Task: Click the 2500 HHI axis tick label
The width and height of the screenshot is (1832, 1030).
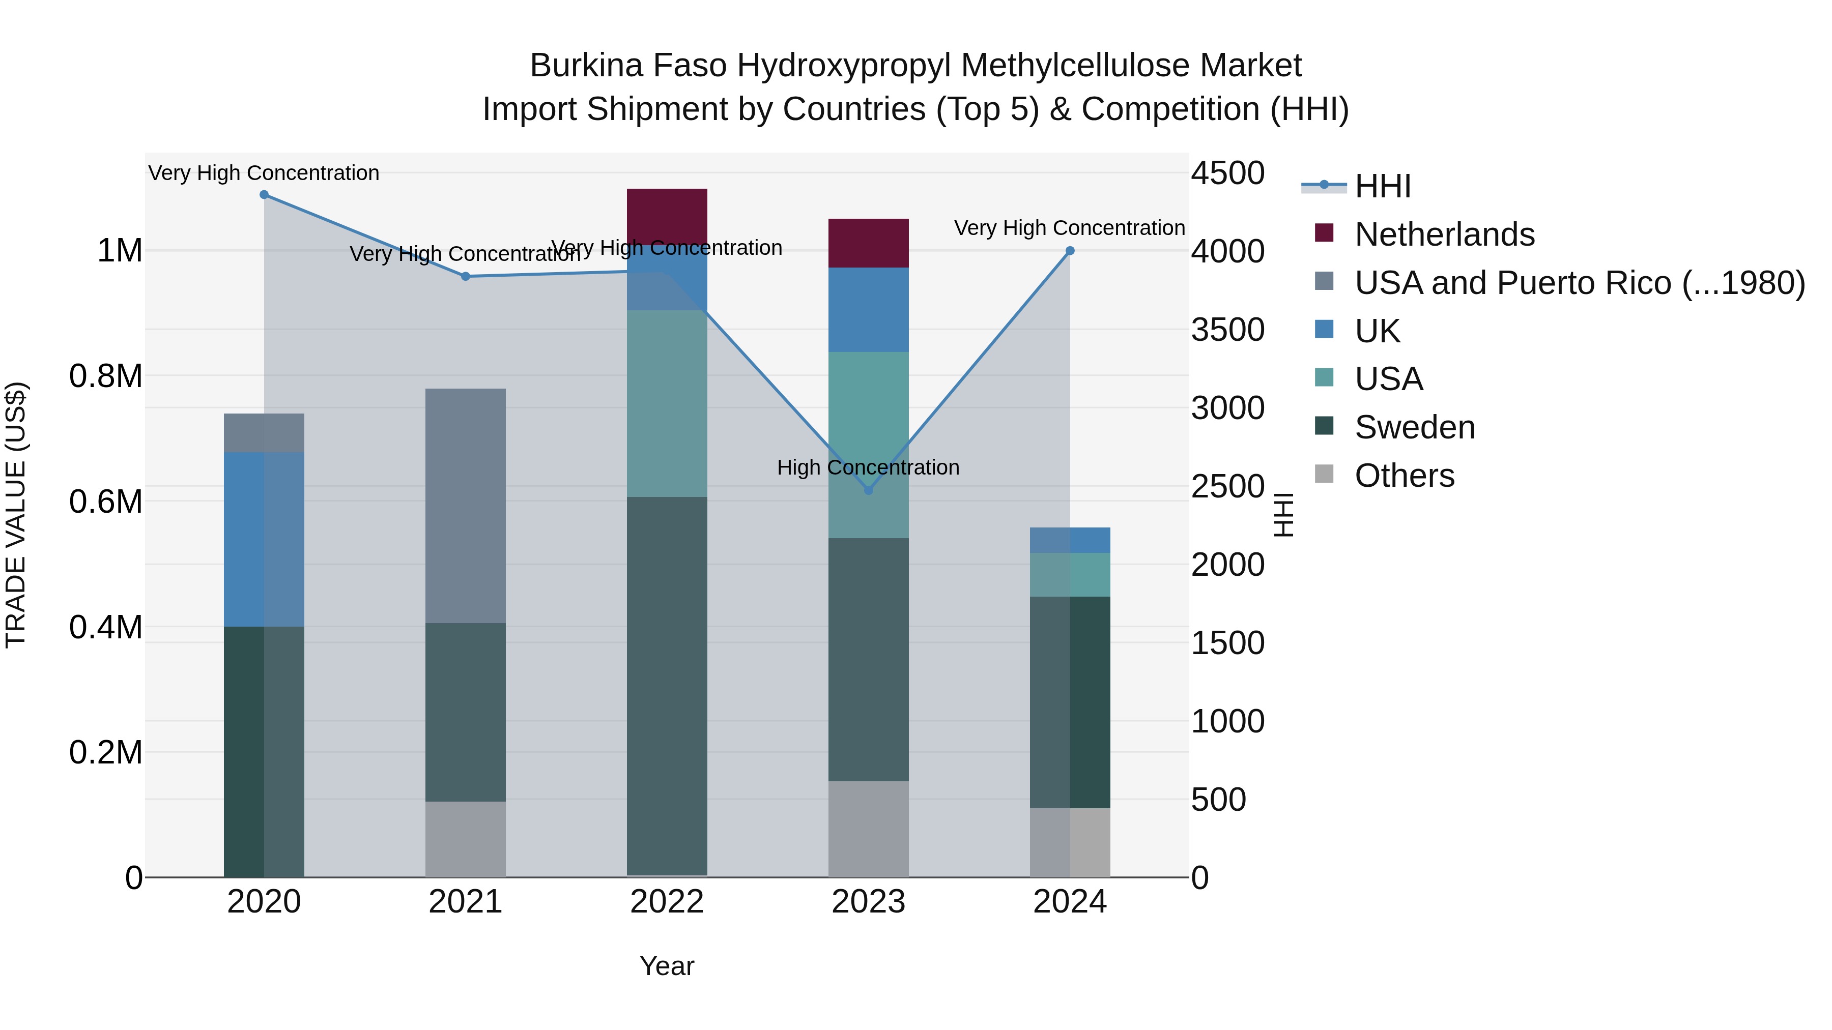Action: (x=1228, y=487)
